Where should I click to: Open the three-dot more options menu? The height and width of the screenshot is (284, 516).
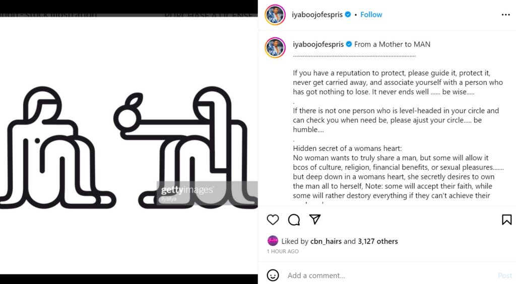pos(505,15)
